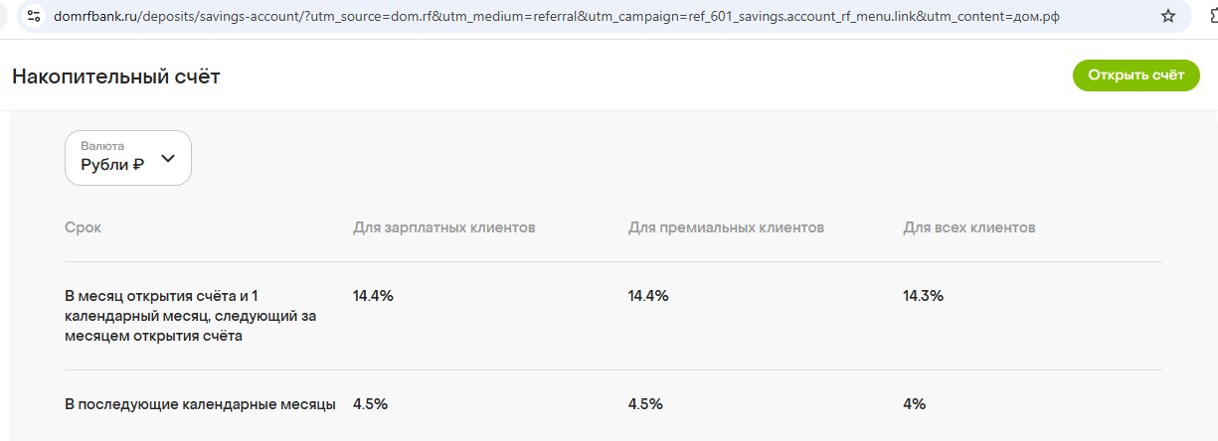Click the chevron arrow next to Рубли ₽

[168, 158]
